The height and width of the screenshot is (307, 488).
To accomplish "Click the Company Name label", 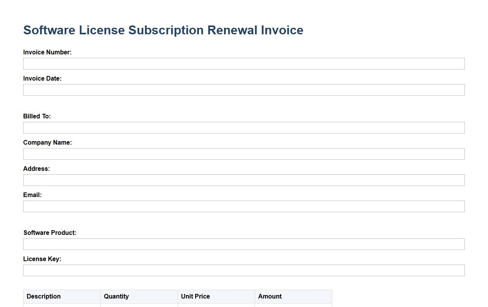I will [48, 143].
